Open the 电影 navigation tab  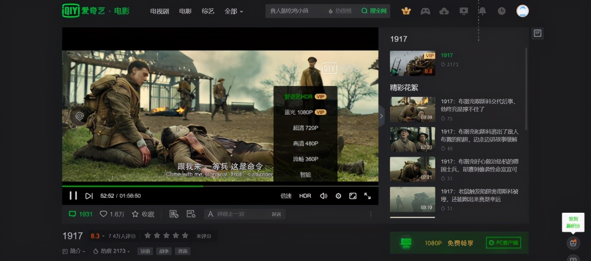click(x=185, y=11)
